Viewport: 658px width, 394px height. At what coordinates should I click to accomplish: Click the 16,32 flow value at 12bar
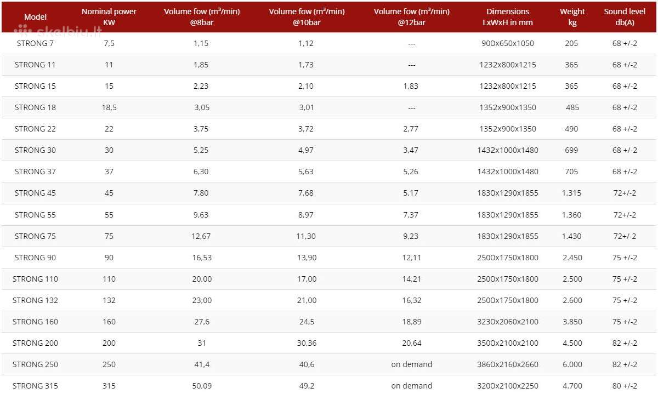411,300
